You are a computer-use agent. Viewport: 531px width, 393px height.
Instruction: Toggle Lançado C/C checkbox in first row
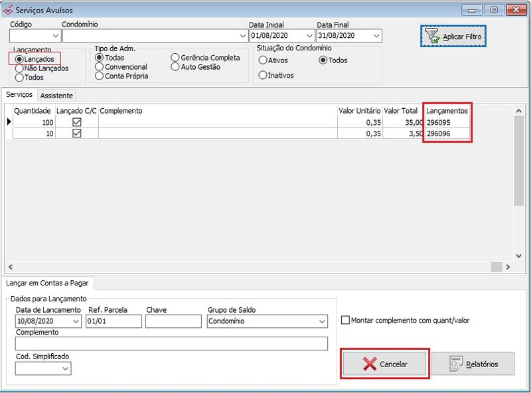77,122
